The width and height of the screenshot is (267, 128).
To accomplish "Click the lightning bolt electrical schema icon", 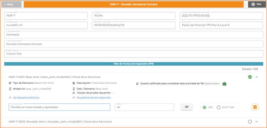I will click(10, 98).
